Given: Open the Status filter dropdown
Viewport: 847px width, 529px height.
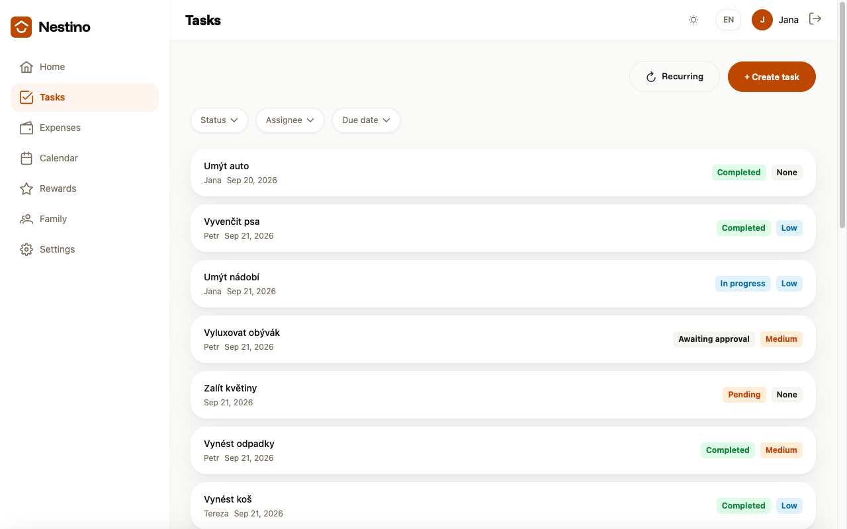Looking at the screenshot, I should [x=219, y=120].
